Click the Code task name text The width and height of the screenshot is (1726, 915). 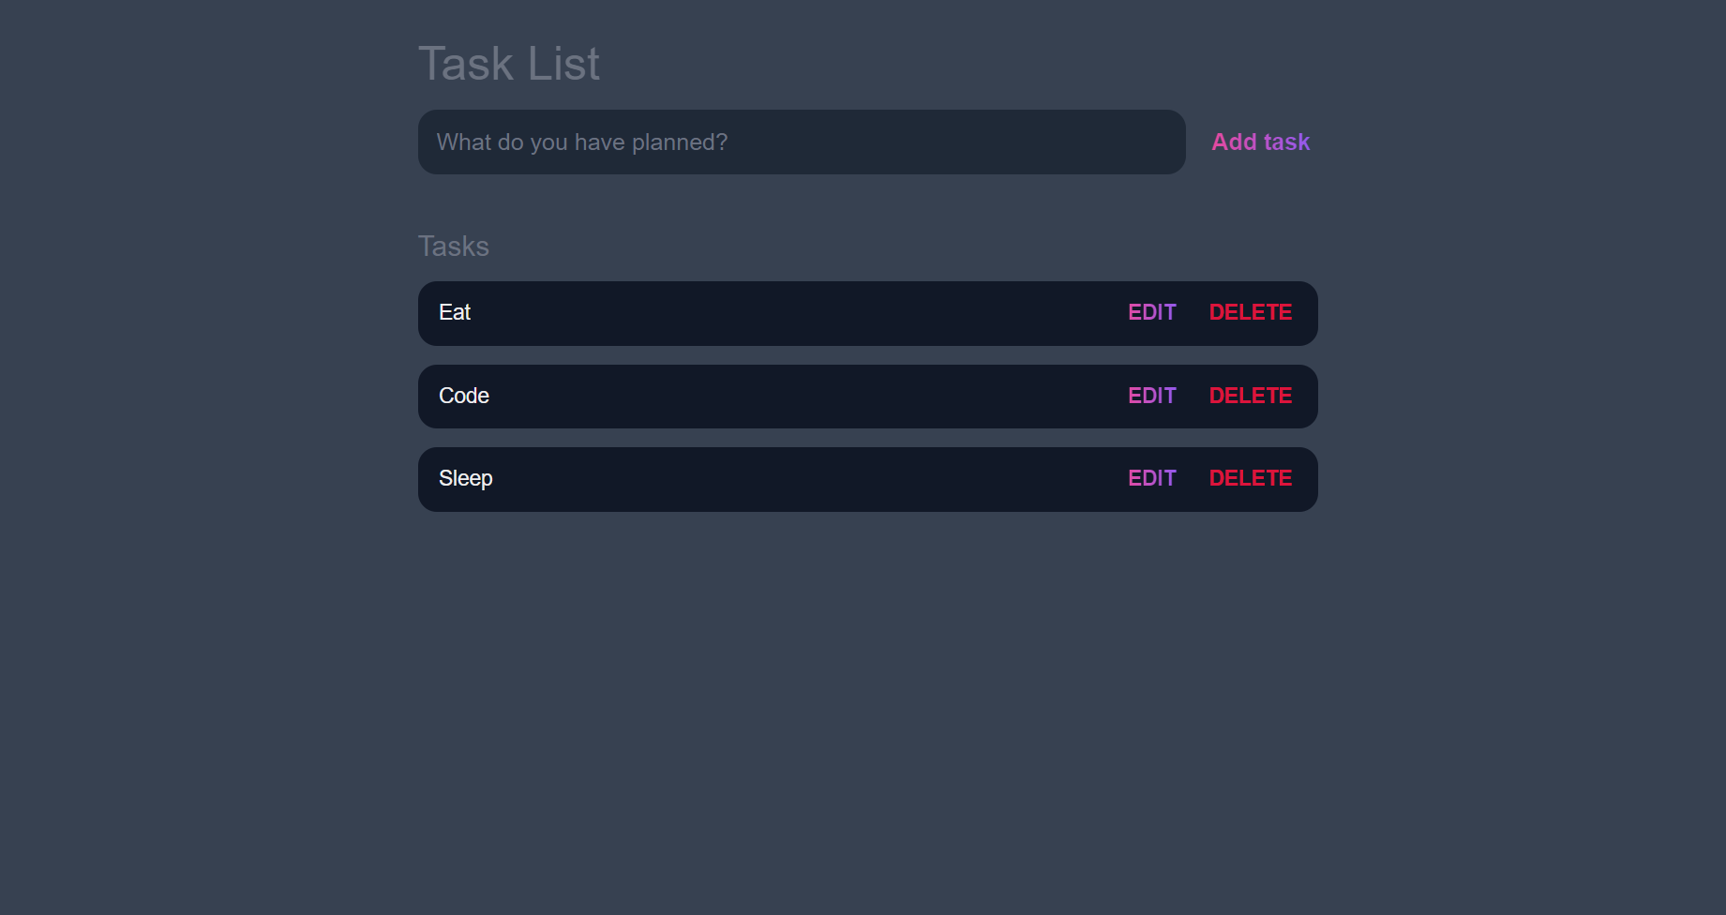(x=464, y=396)
